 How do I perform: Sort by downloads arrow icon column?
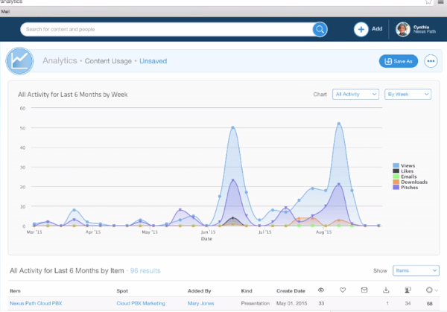(x=387, y=290)
